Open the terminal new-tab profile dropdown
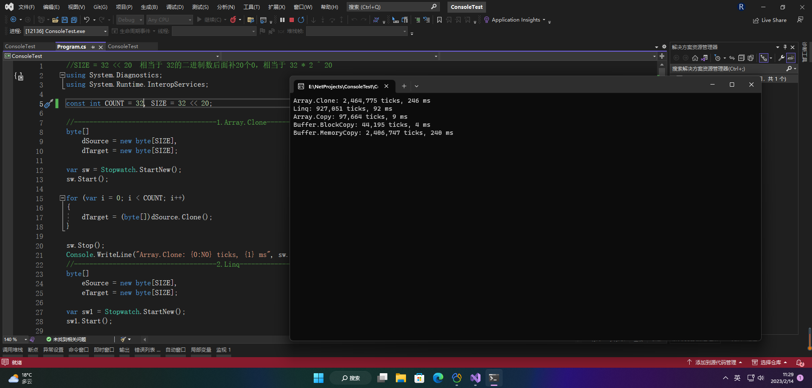The image size is (812, 388). 417,86
